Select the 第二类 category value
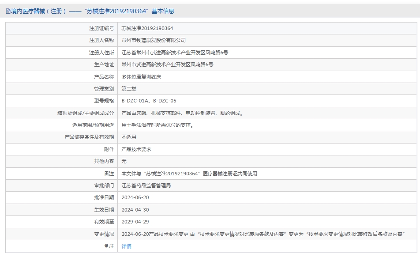Viewport: 420px width, 257px height. 129,89
